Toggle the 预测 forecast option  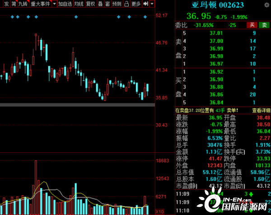(117, 4)
